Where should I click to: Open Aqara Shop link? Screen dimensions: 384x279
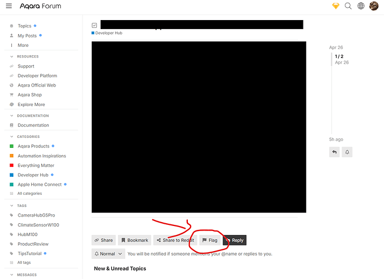pos(30,95)
